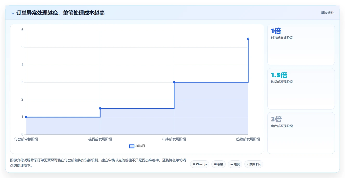Image resolution: width=345 pixels, height=178 pixels.
Task: Click the data point at 拣货前发现阶段
Action: (x=100, y=108)
